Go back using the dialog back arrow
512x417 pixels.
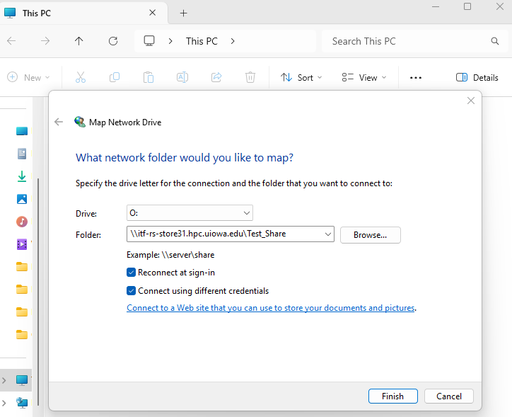pos(59,122)
